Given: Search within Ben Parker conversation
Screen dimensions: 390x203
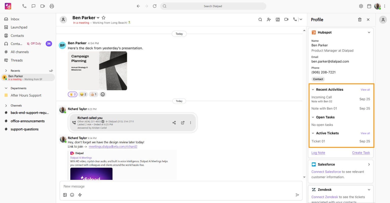Looking at the screenshot, I should click(260, 20).
